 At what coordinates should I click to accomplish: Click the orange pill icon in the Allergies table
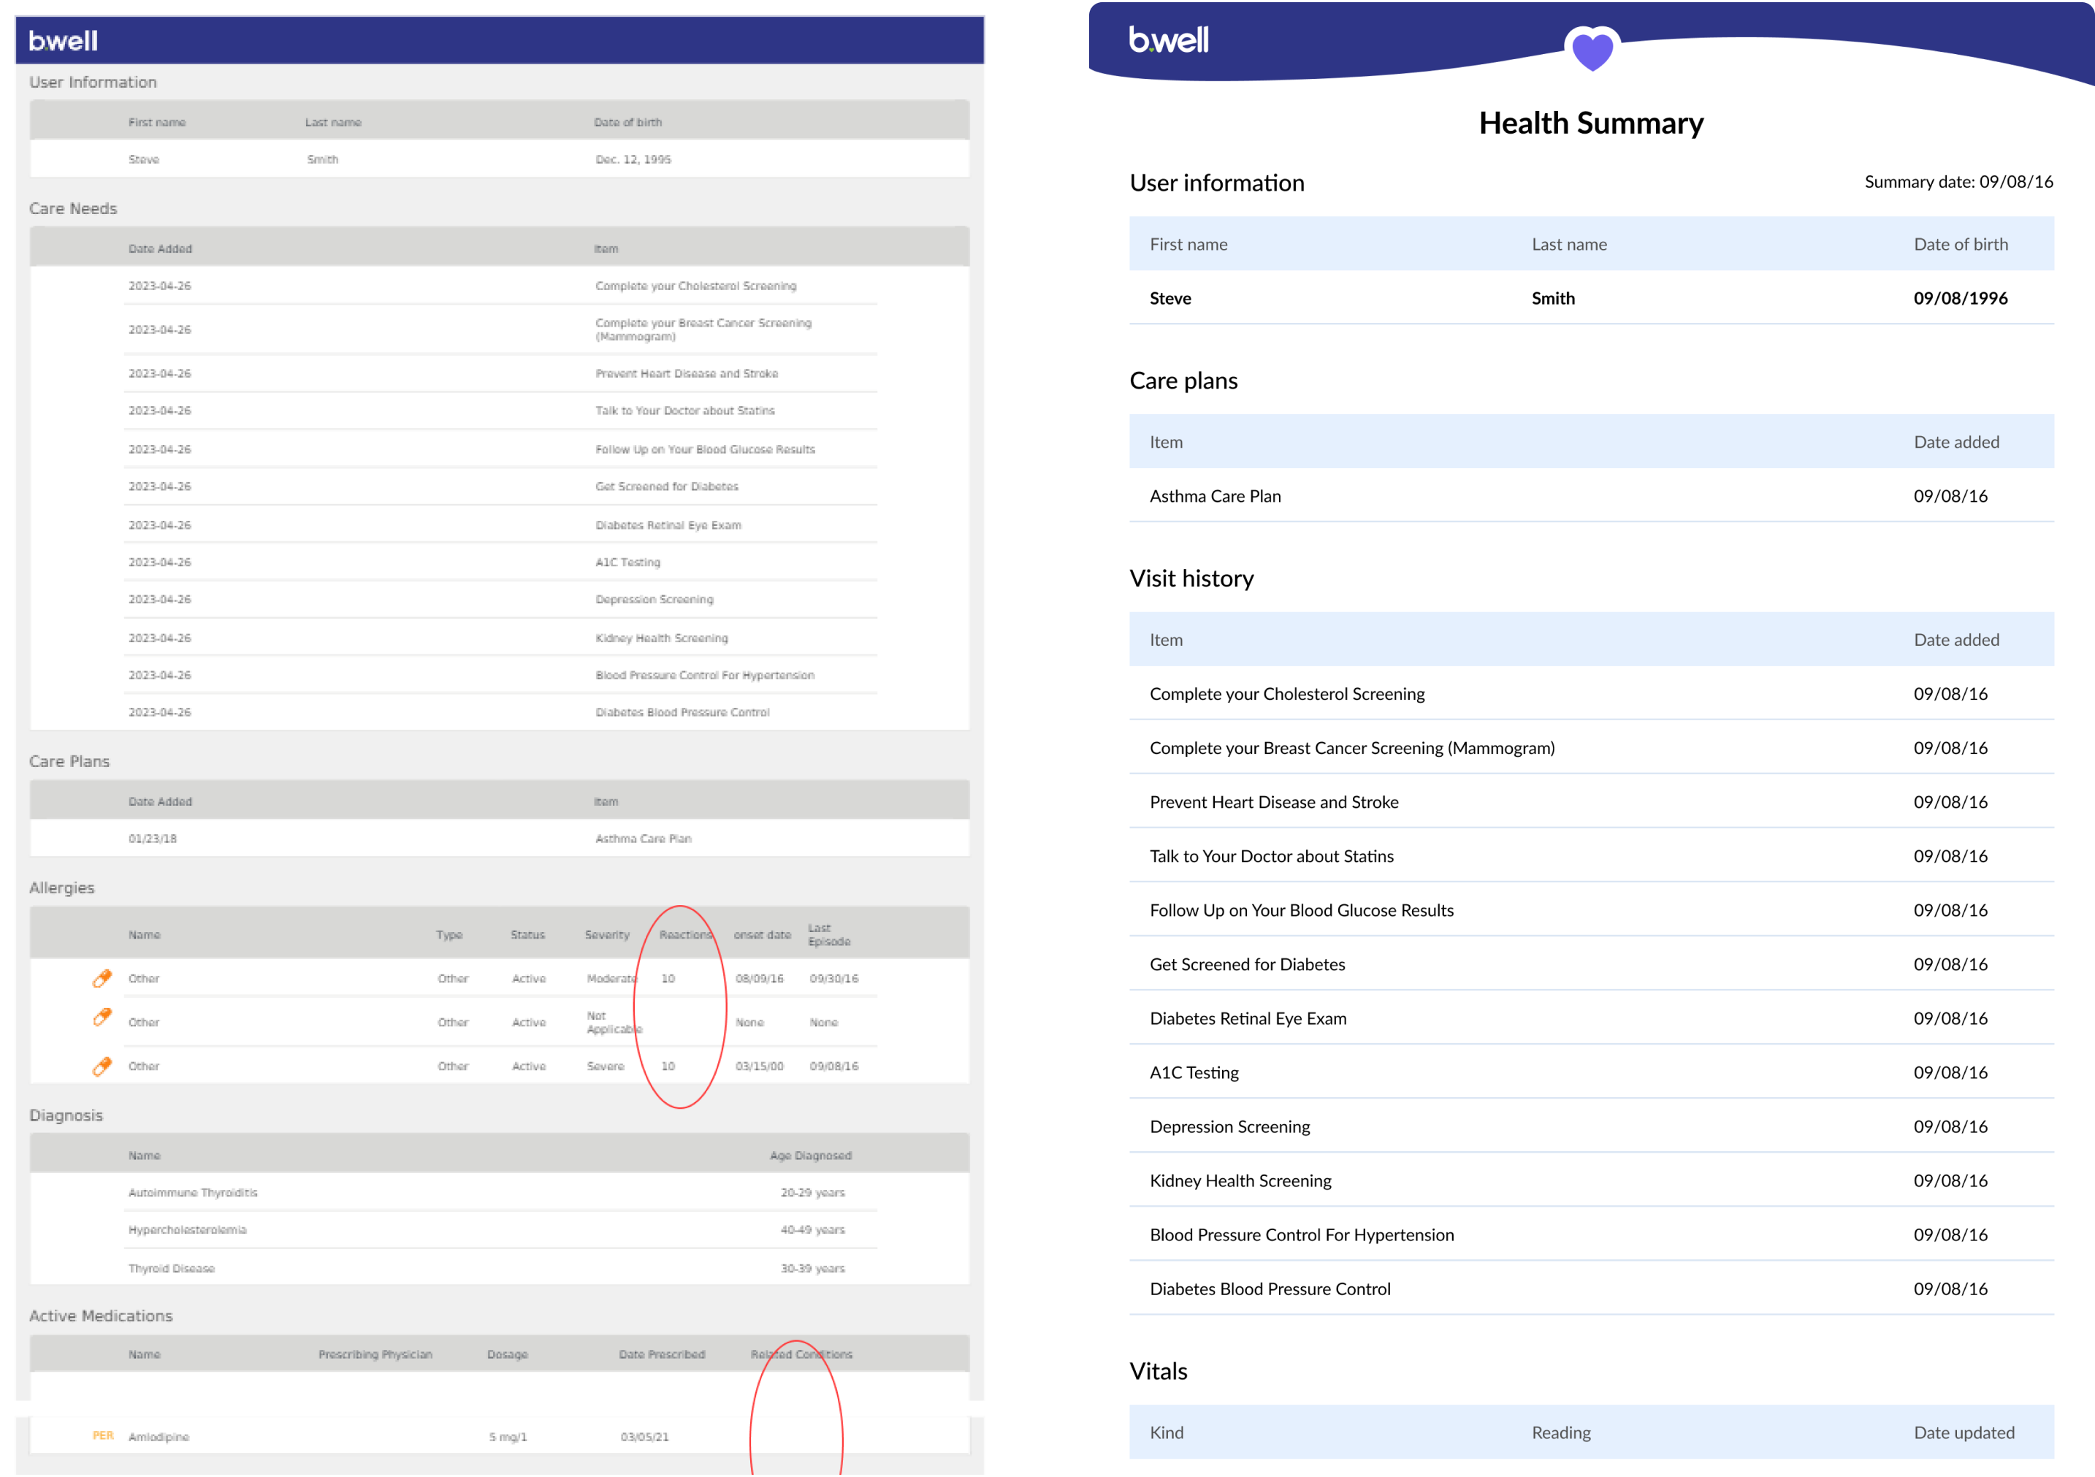coord(102,978)
